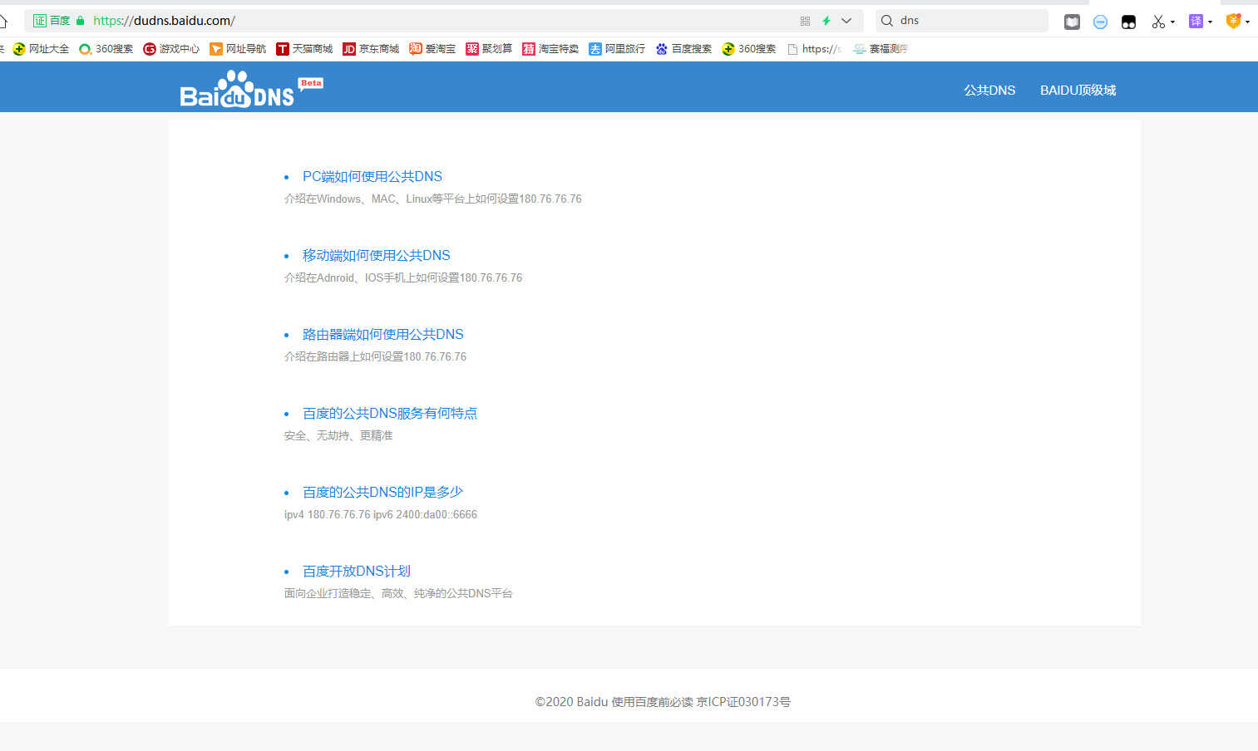Image resolution: width=1258 pixels, height=751 pixels.
Task: Click the purple translate extension icon
Action: 1196,22
